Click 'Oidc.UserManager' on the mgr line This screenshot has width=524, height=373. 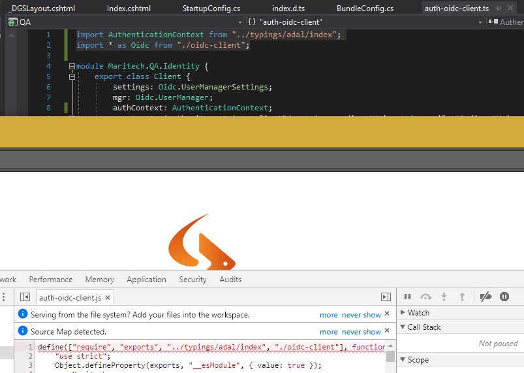(x=172, y=97)
